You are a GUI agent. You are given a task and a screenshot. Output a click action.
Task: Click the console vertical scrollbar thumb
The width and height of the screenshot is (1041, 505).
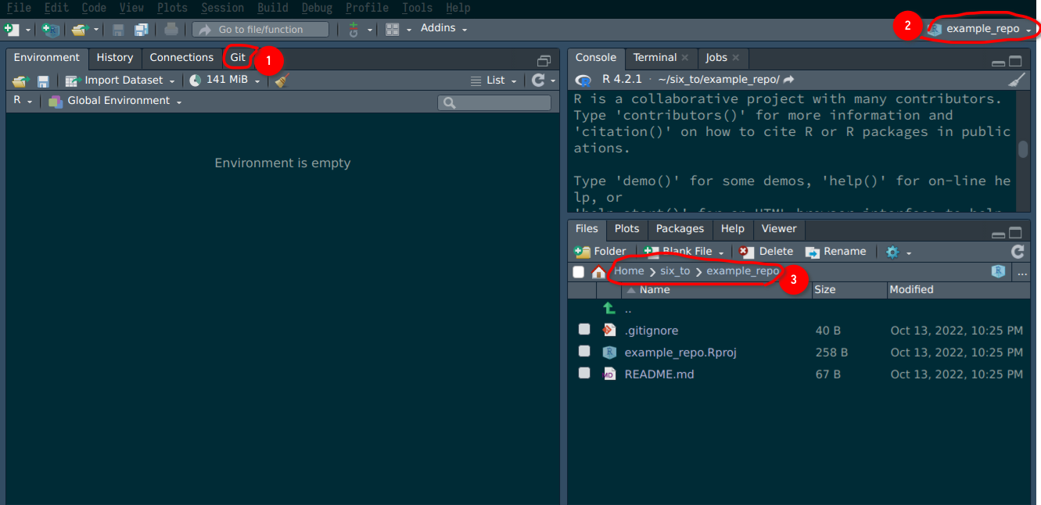coord(1023,149)
